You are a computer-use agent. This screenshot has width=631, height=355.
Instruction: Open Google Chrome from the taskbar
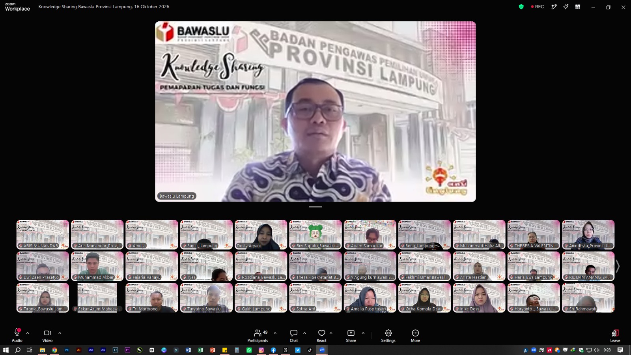tap(54, 350)
